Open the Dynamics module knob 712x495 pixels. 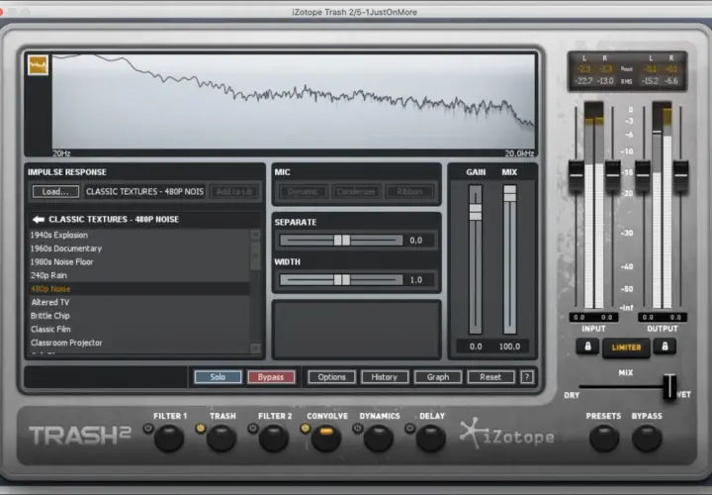378,439
